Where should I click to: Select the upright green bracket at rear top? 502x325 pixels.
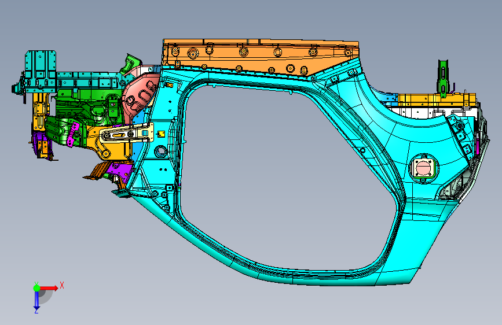tap(444, 77)
